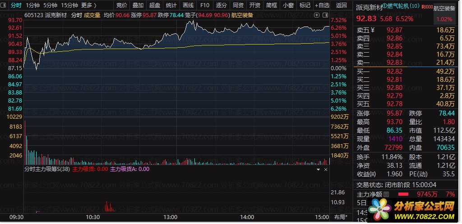Screen dimensions: 462x224
Task: Click the 派克新材 stock name in quote panel
Action: click(369, 8)
